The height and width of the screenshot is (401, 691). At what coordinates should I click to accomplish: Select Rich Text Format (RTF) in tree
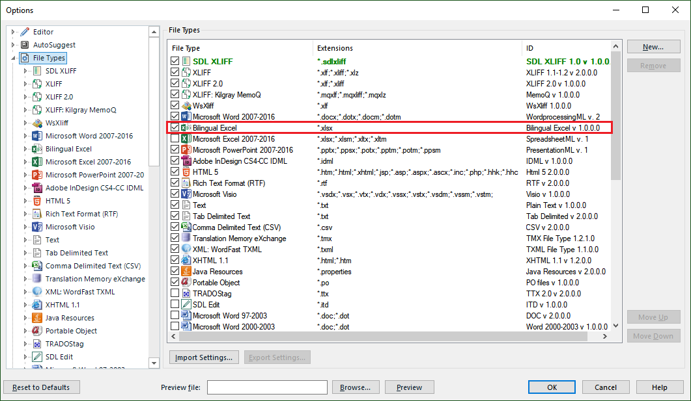82,214
